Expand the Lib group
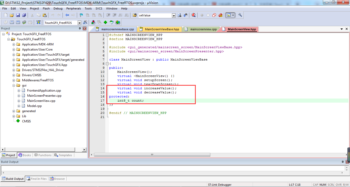The image size is (350, 187). click(14, 116)
